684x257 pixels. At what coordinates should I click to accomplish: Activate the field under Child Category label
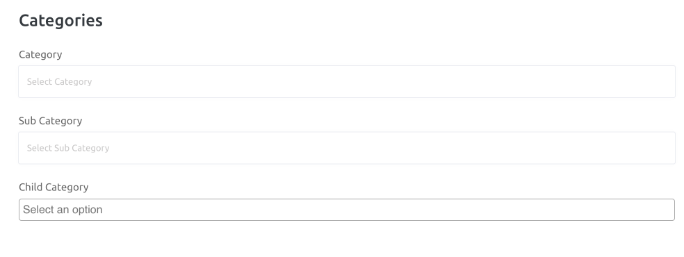tap(347, 210)
